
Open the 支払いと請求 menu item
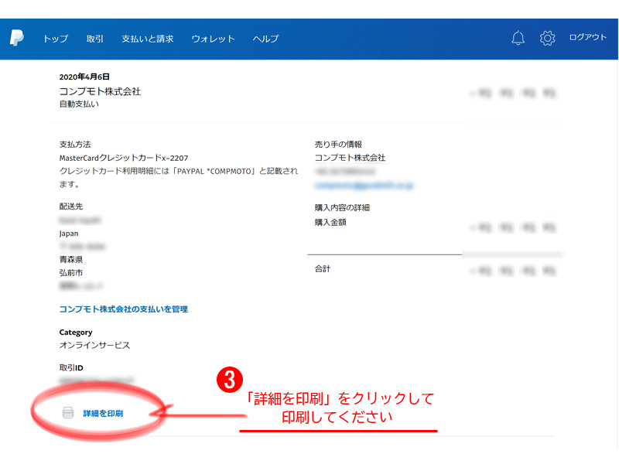pyautogui.click(x=148, y=39)
